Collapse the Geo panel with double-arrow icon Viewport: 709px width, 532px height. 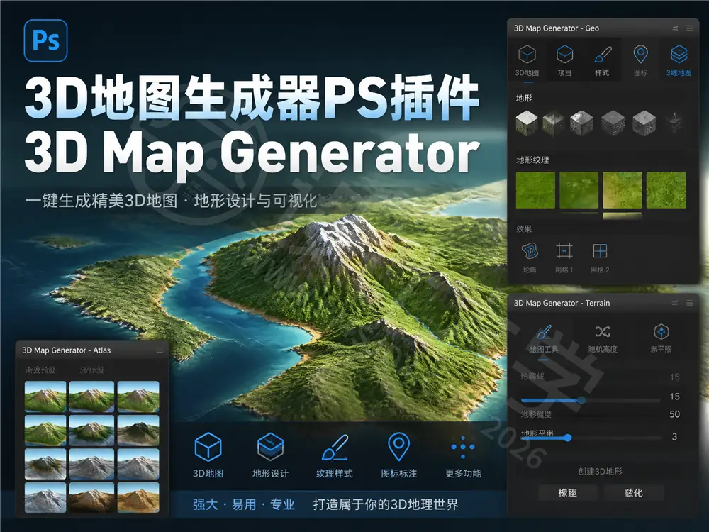[x=675, y=28]
